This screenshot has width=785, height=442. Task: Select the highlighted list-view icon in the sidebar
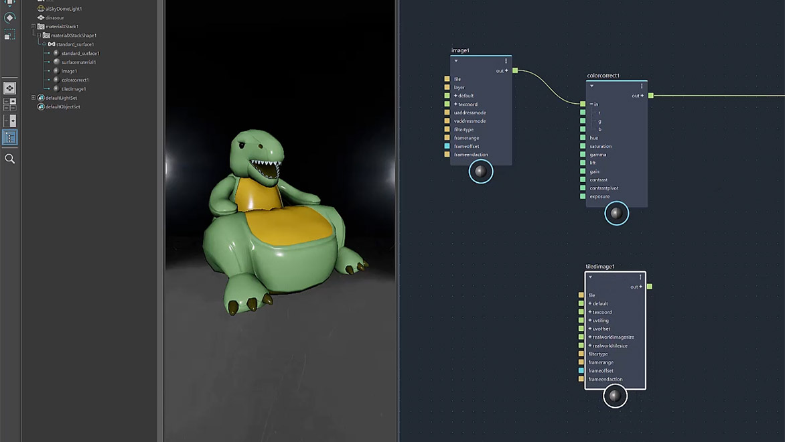tap(10, 137)
